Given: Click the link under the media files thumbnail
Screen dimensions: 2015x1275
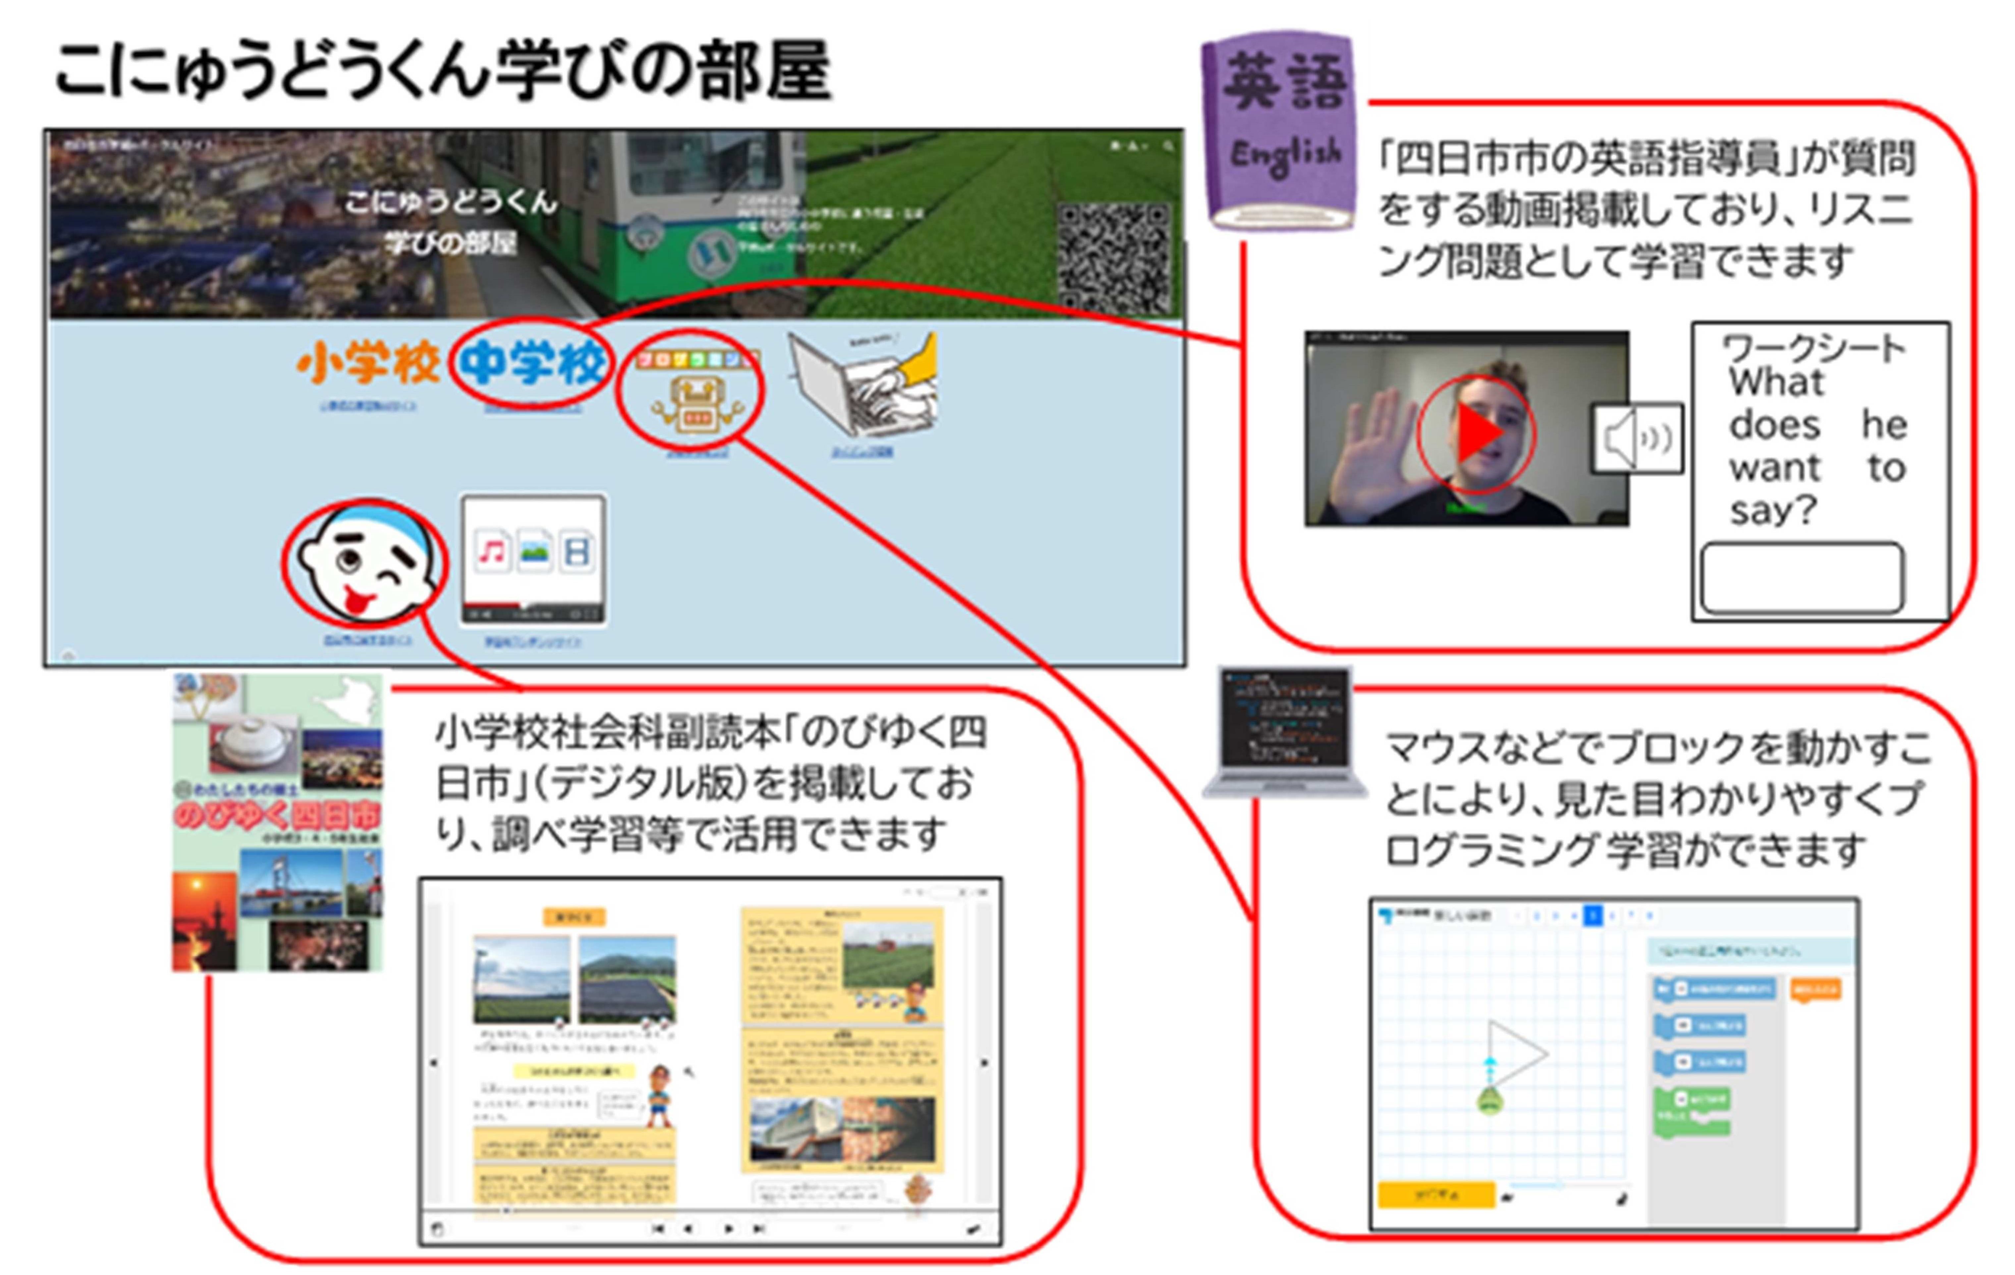Looking at the screenshot, I should coord(533,643).
